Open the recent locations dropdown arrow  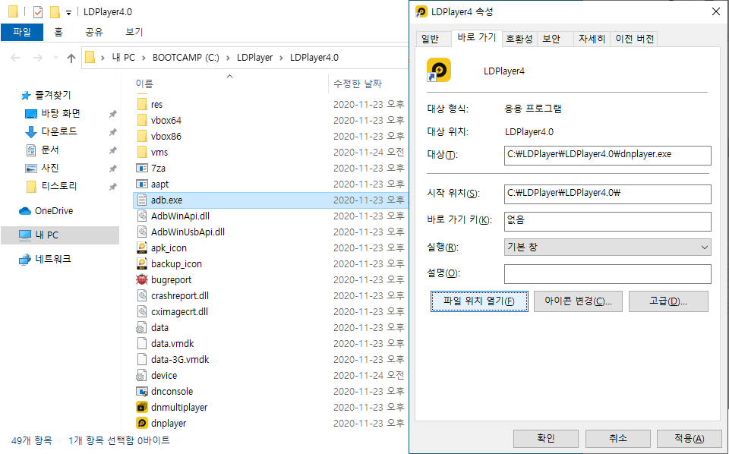click(x=55, y=58)
